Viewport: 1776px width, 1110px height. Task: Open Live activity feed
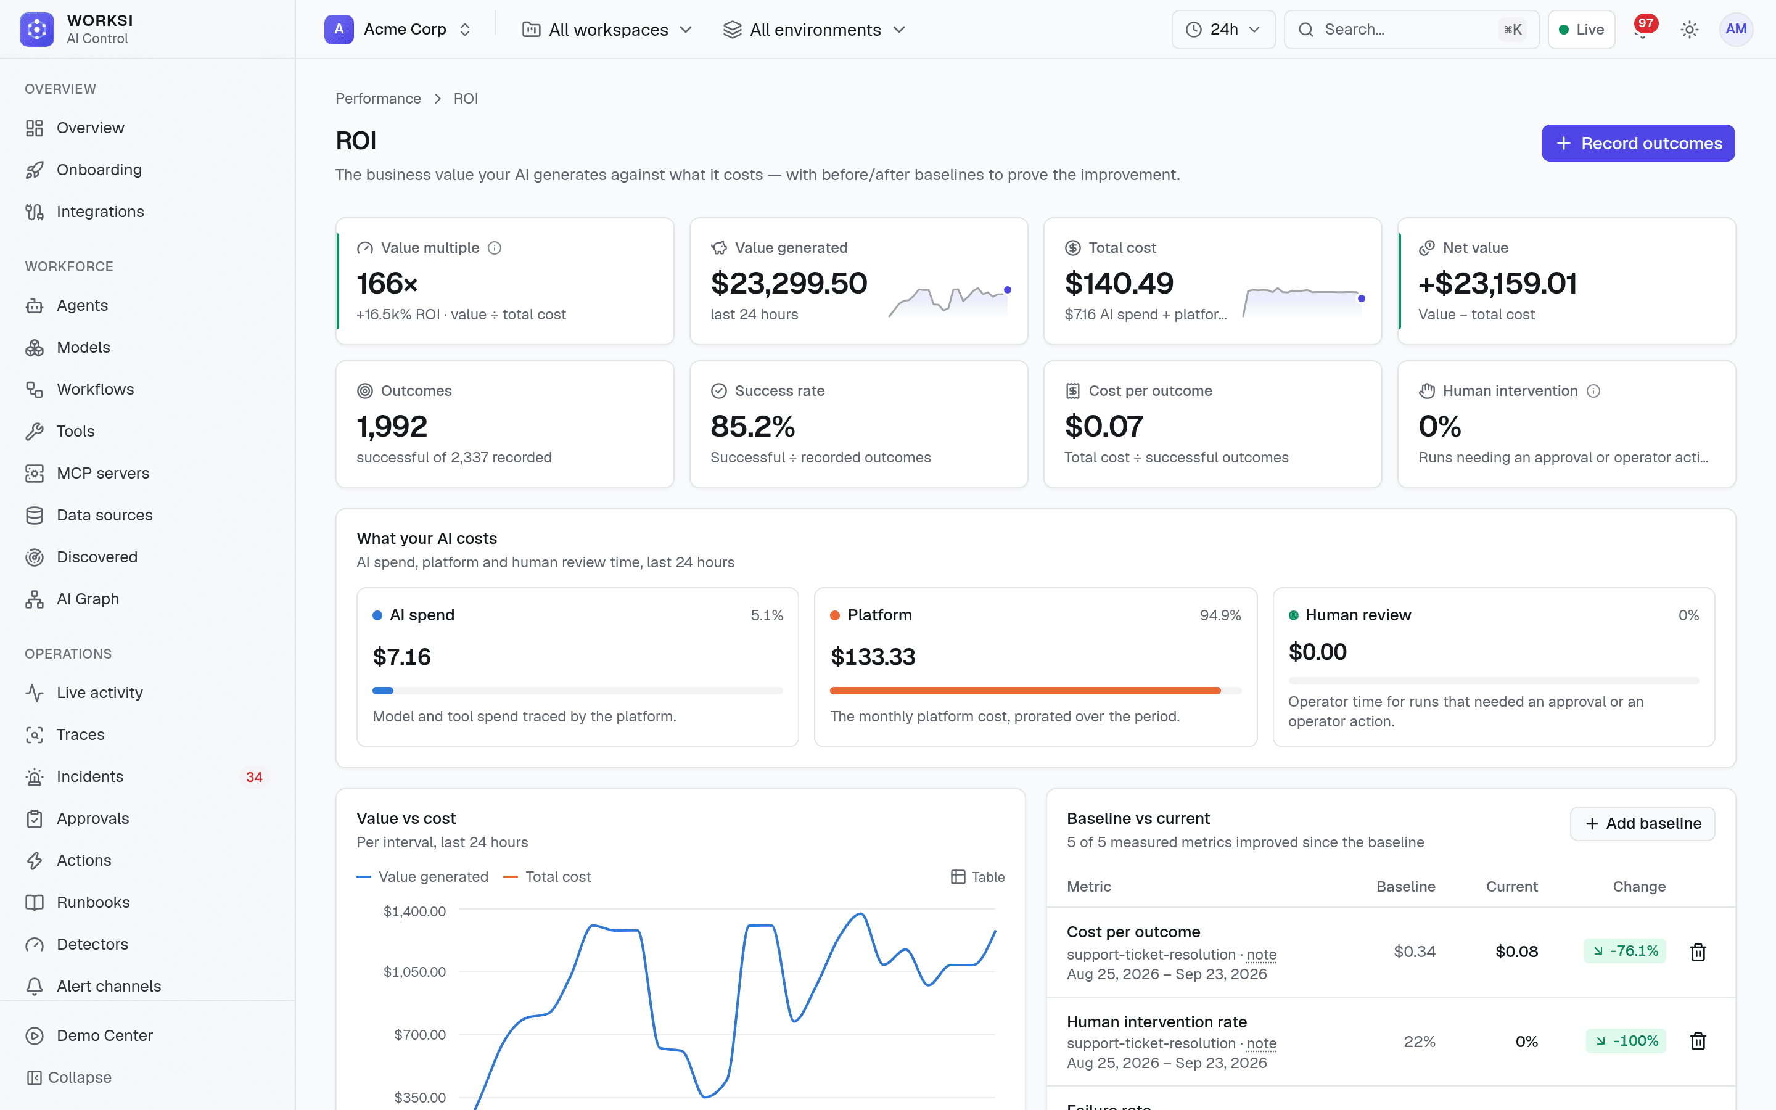[x=147, y=693]
